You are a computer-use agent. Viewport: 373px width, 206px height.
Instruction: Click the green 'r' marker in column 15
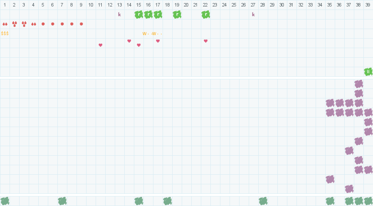tap(139, 14)
